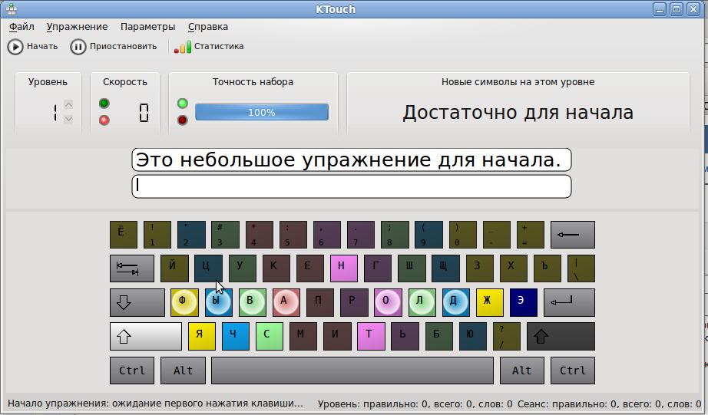Click the green Л home-row key
Image resolution: width=708 pixels, height=415 pixels.
[422, 302]
